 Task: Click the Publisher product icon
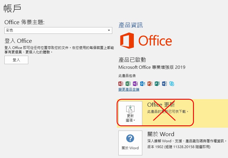[157, 84]
